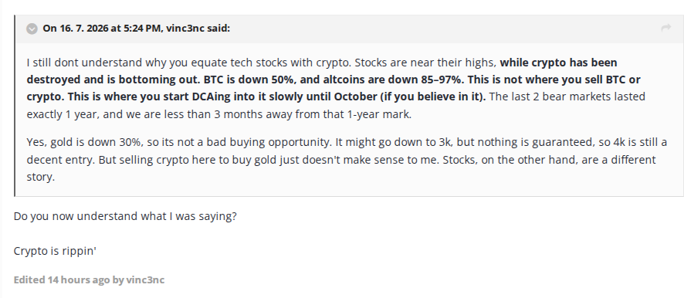684x298 pixels.
Task: Click "vinc3nc" in the edited-by line
Action: [145, 279]
